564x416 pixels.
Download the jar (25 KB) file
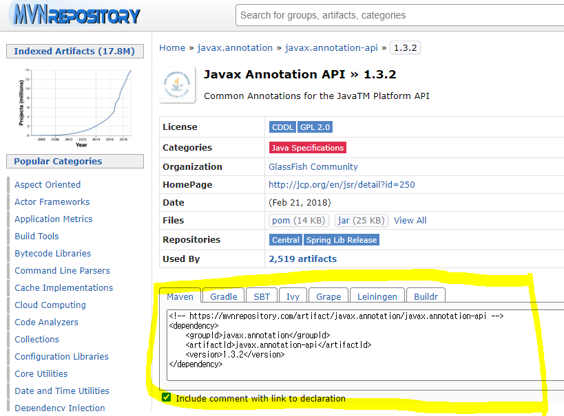361,220
